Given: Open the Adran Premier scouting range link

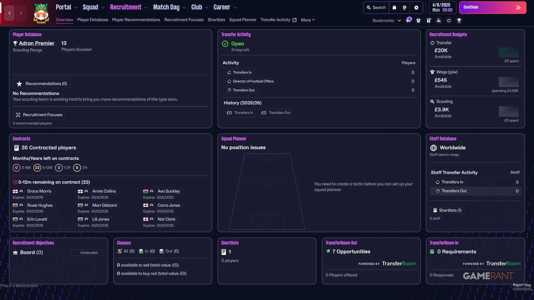Looking at the screenshot, I should (x=37, y=43).
